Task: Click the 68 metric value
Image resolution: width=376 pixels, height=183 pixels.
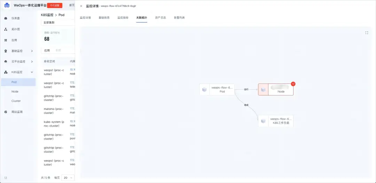Action: 47,39
